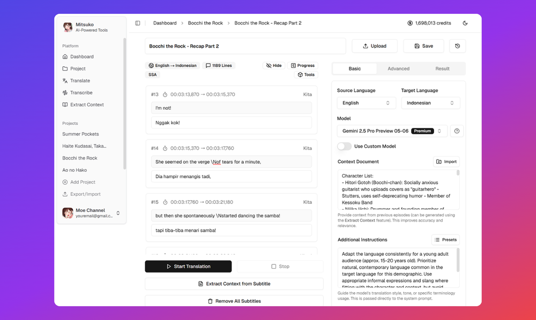
Task: Open the Tools menu
Action: (x=306, y=75)
